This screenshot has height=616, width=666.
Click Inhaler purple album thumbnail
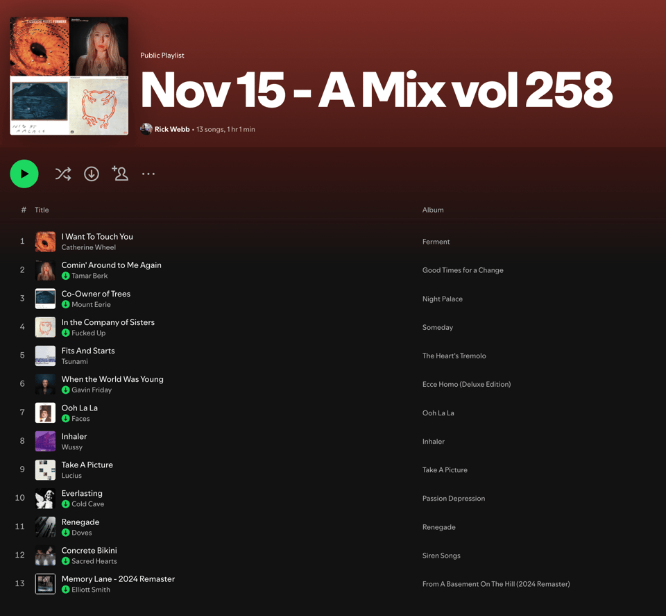coord(45,441)
